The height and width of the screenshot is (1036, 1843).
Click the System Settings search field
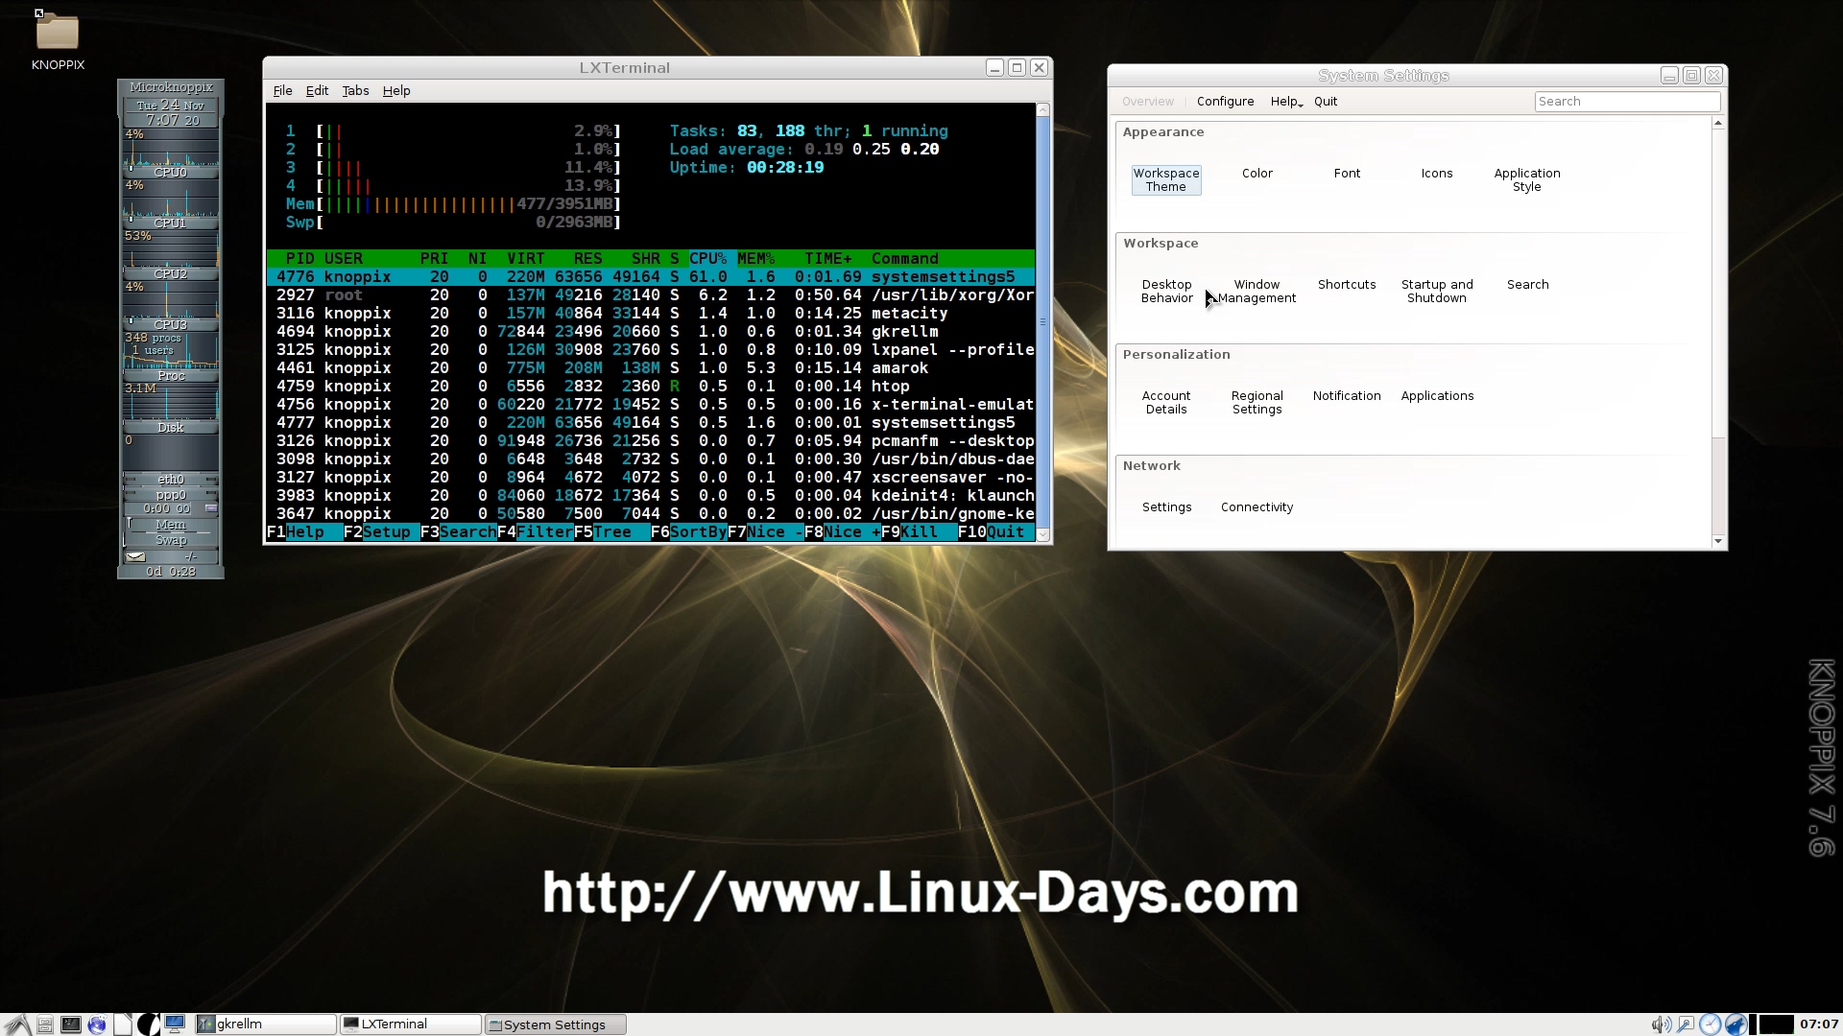tap(1626, 102)
